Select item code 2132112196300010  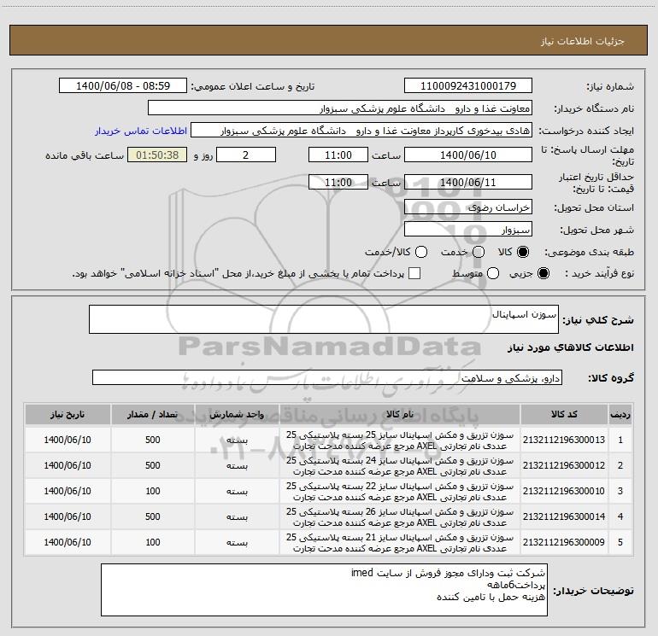564,491
